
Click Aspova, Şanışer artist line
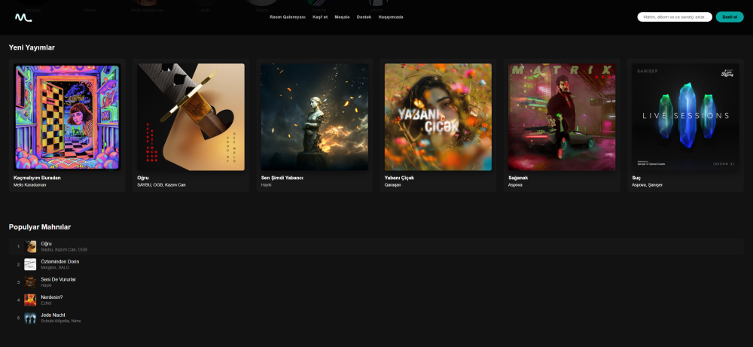[647, 184]
